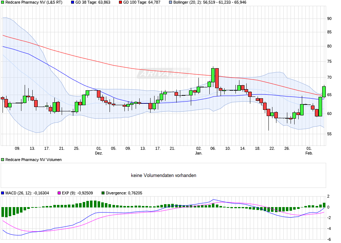Viewport: 341px width, 243px height.
Task: Select the 'Redcare Pharmacy NV (L&S RT)' label
Action: 34,3
